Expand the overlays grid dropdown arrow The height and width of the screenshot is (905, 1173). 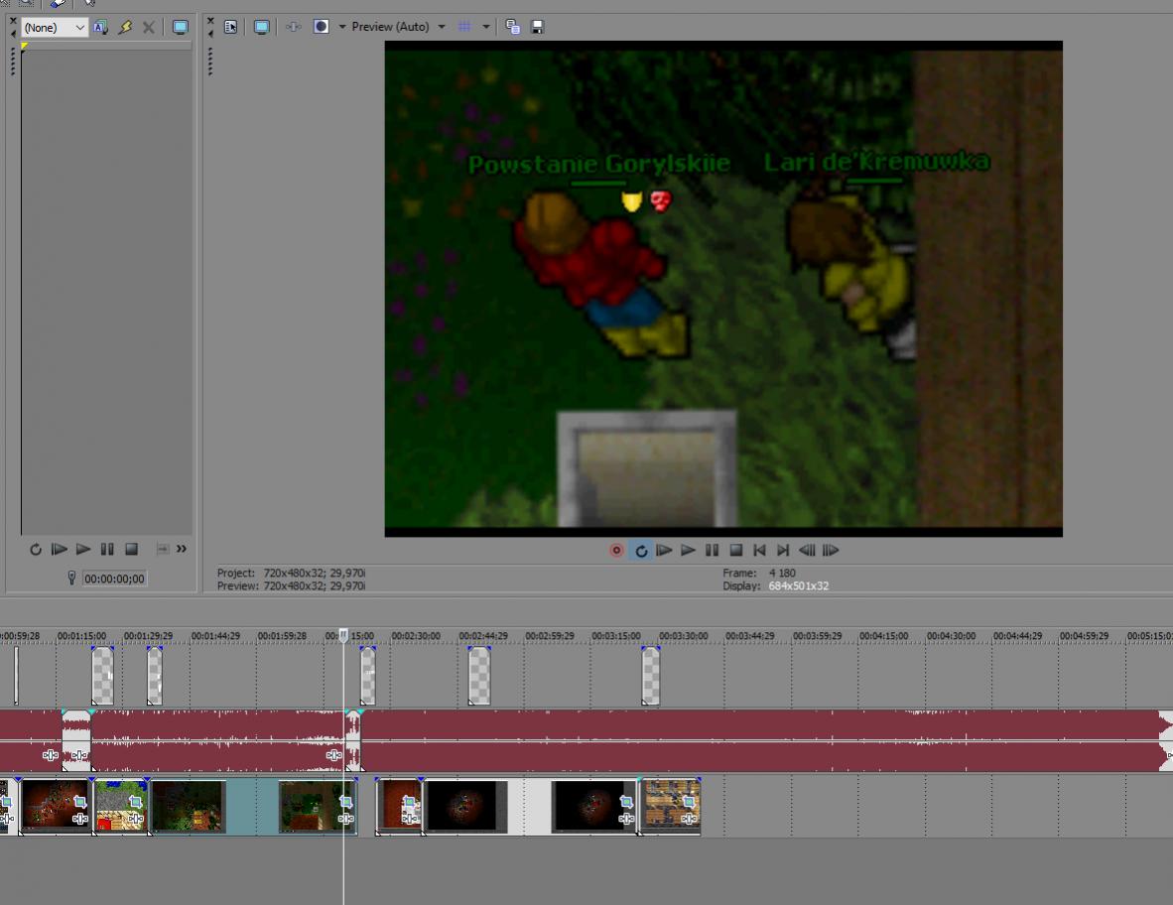click(486, 27)
